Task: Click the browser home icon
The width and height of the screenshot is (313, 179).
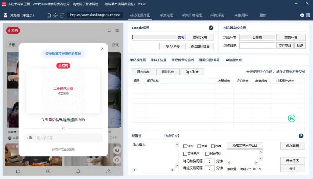Action: [49, 15]
